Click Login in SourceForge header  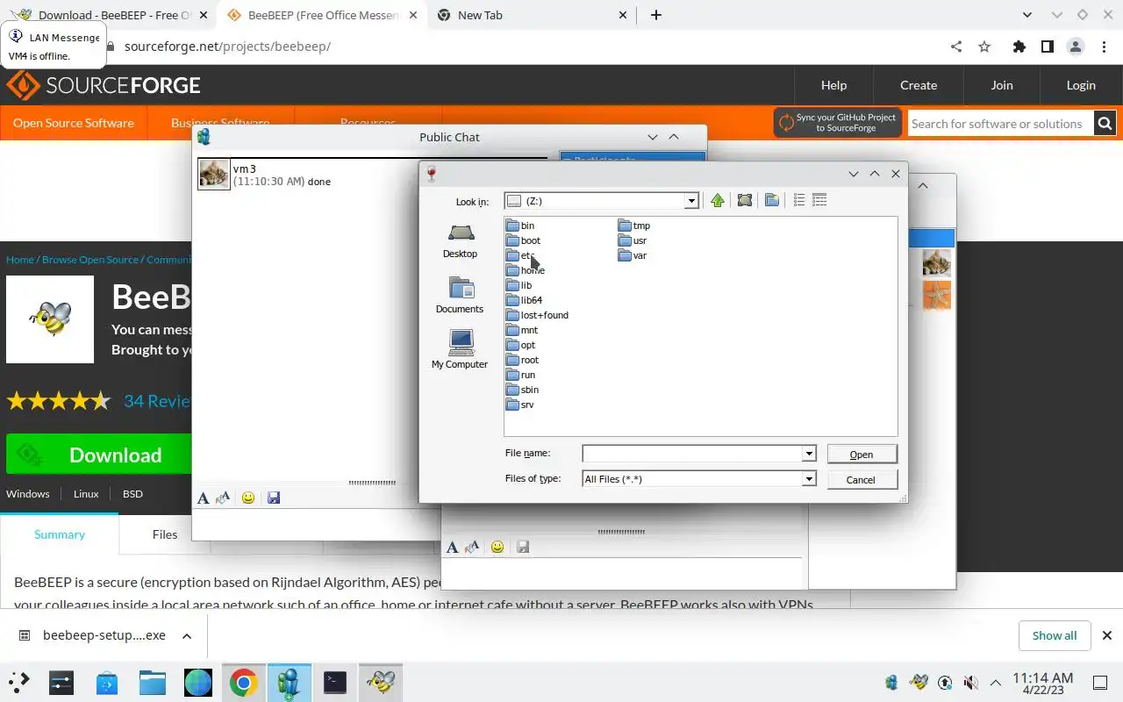click(x=1081, y=85)
